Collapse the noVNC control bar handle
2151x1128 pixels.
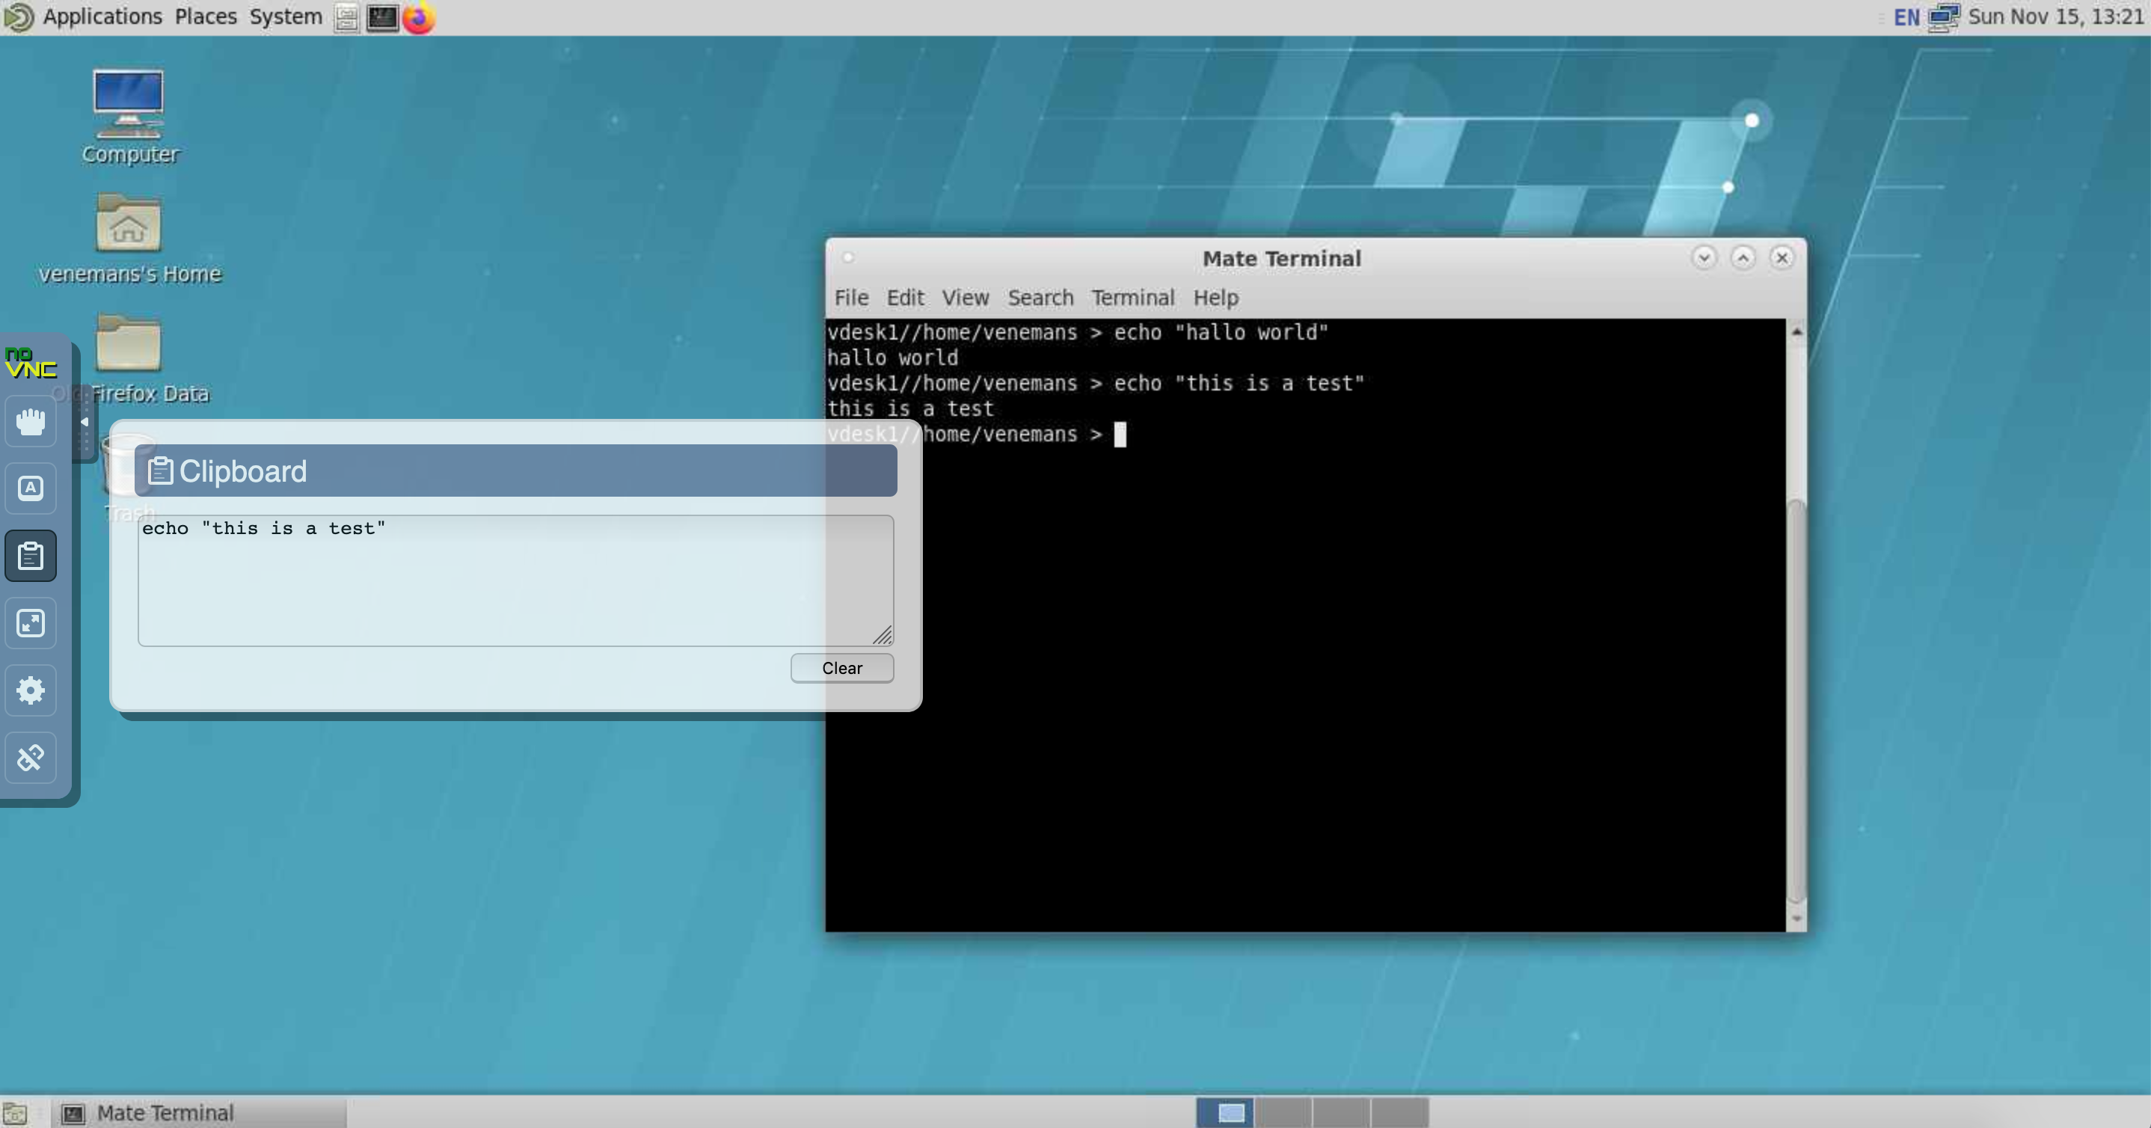[85, 423]
